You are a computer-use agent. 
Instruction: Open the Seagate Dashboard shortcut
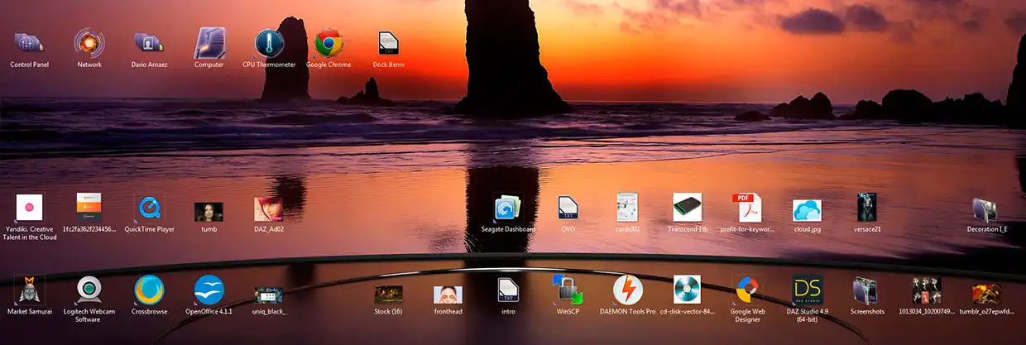point(508,208)
